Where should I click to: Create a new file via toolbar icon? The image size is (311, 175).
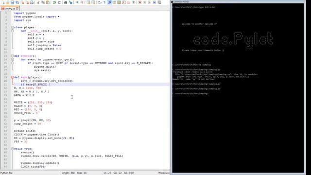(x=3, y=2)
